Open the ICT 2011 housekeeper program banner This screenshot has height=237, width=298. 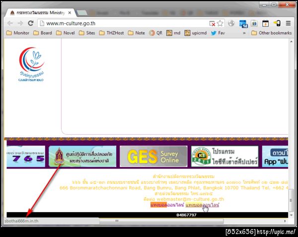[x=224, y=156]
